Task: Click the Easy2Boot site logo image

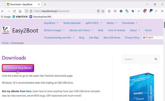Action: [6, 30]
